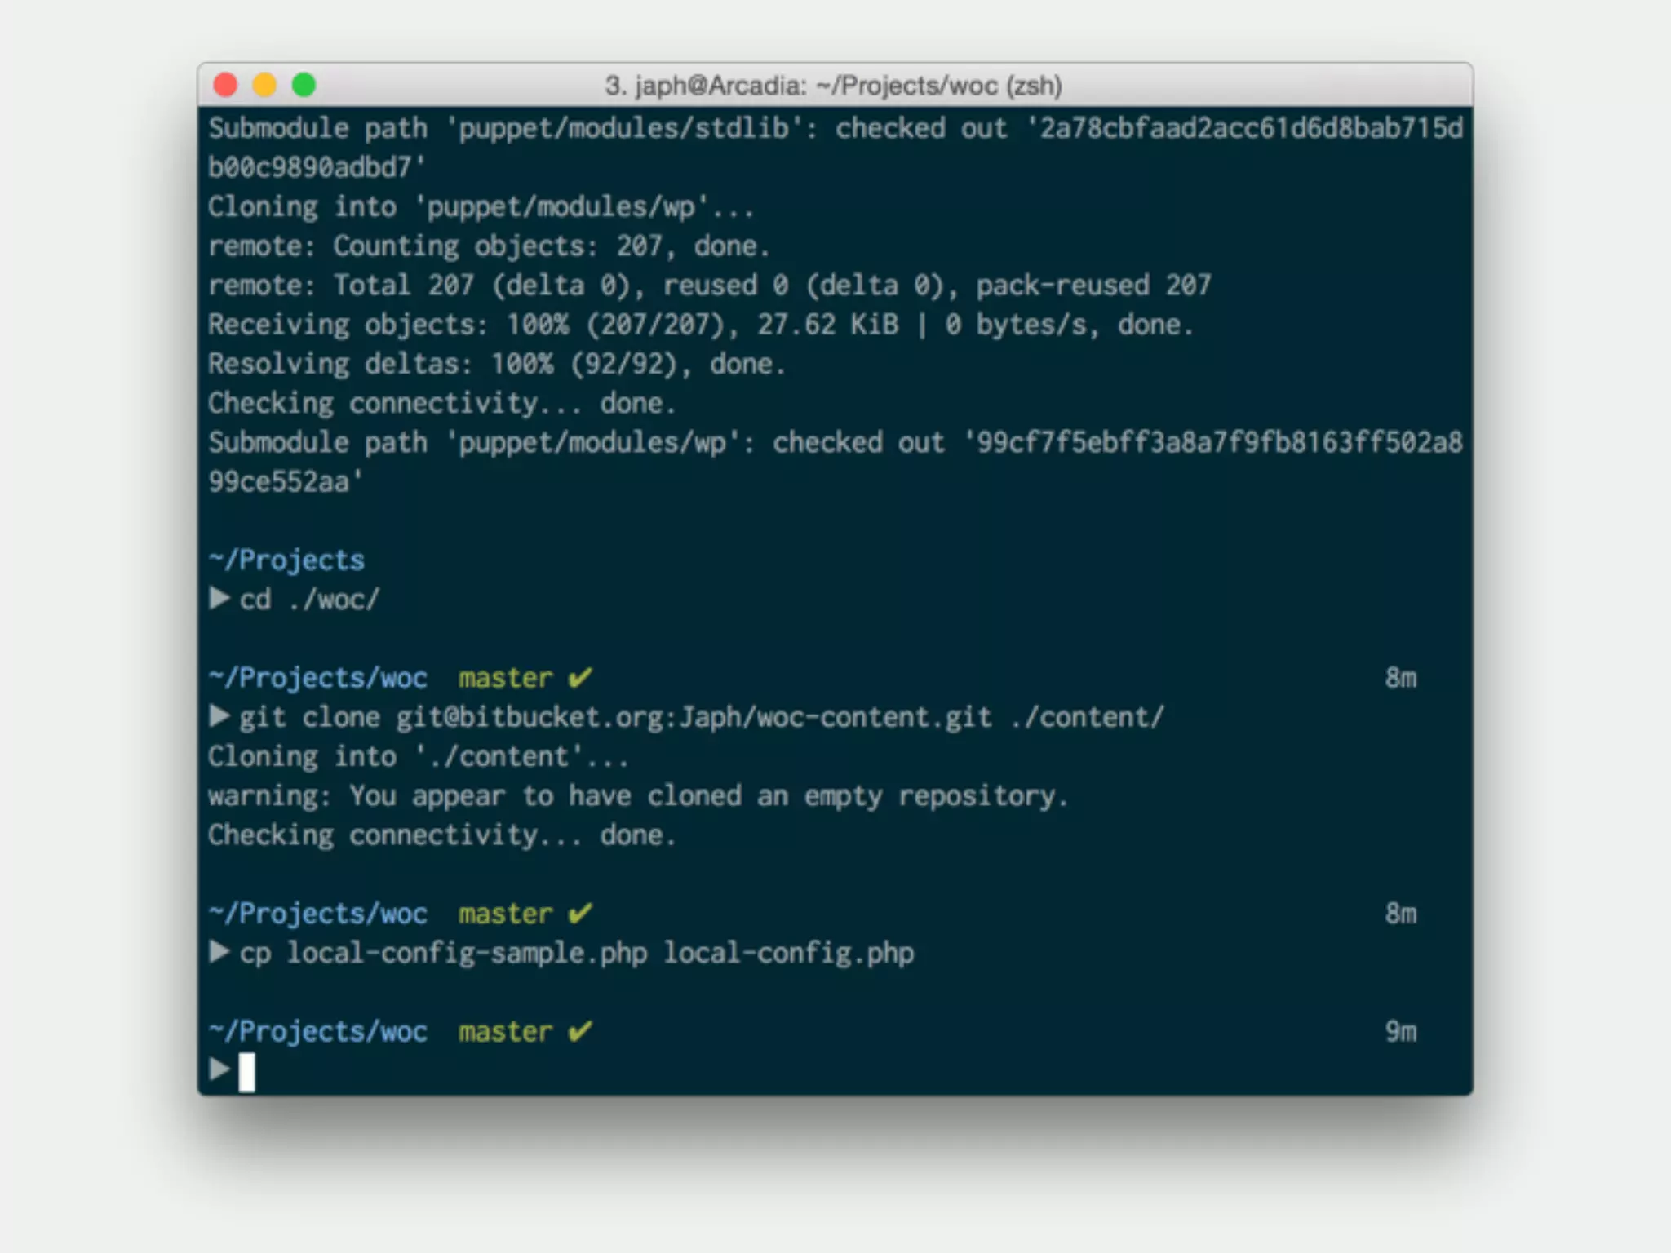The height and width of the screenshot is (1253, 1671).
Task: Click the prompt arrow before 'cd ./woc/'
Action: pos(219,599)
